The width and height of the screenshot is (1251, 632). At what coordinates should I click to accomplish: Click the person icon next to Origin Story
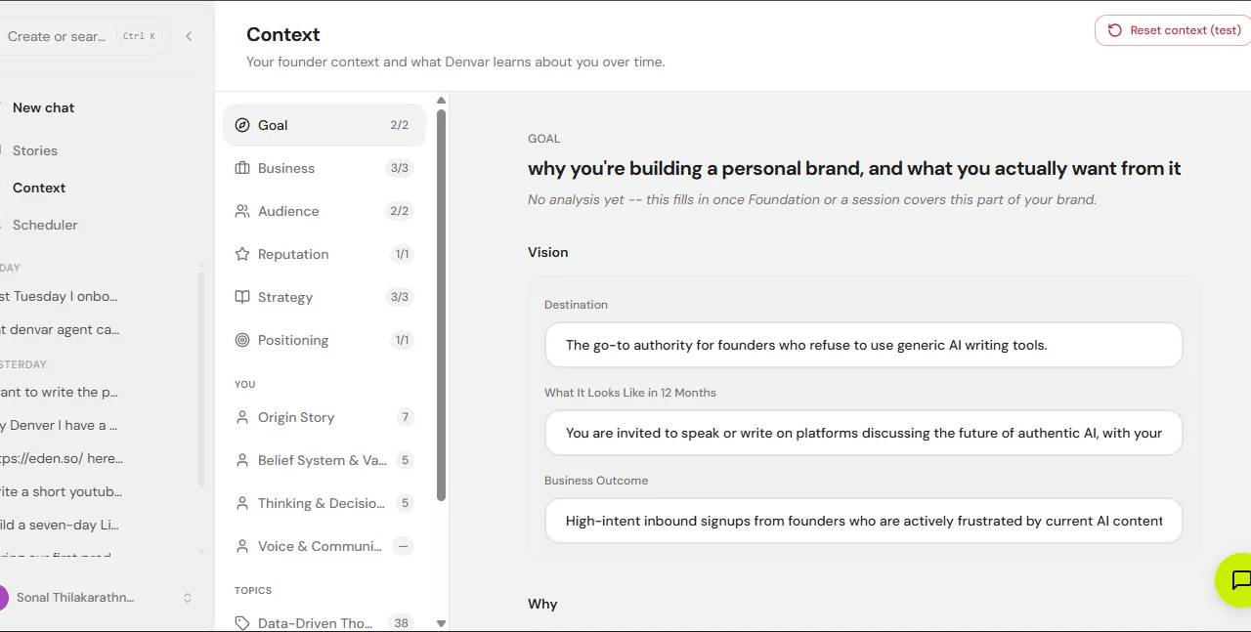coord(242,417)
